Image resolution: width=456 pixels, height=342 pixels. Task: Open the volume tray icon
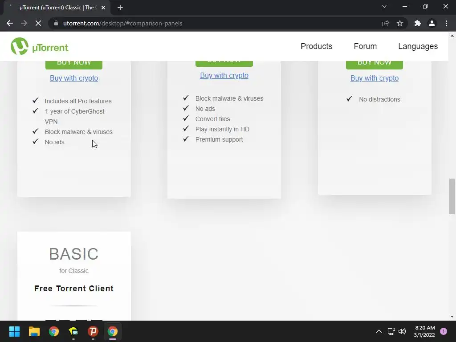(402, 331)
